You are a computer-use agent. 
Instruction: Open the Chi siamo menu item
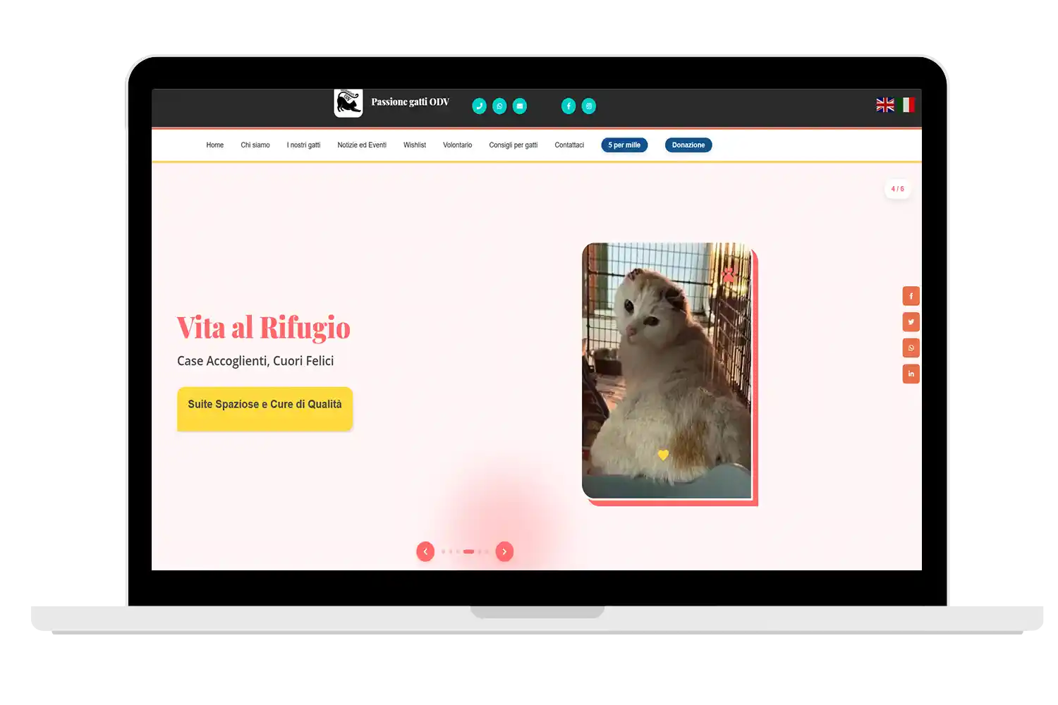point(255,145)
